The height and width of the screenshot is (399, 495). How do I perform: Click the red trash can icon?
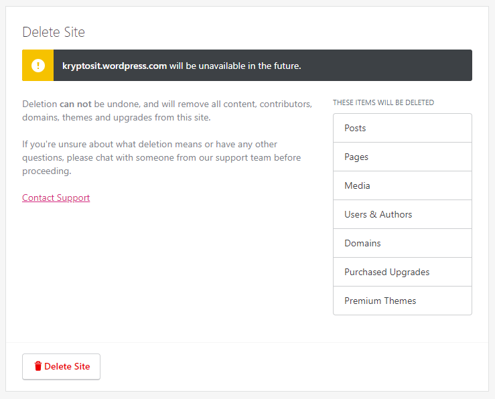(x=38, y=366)
